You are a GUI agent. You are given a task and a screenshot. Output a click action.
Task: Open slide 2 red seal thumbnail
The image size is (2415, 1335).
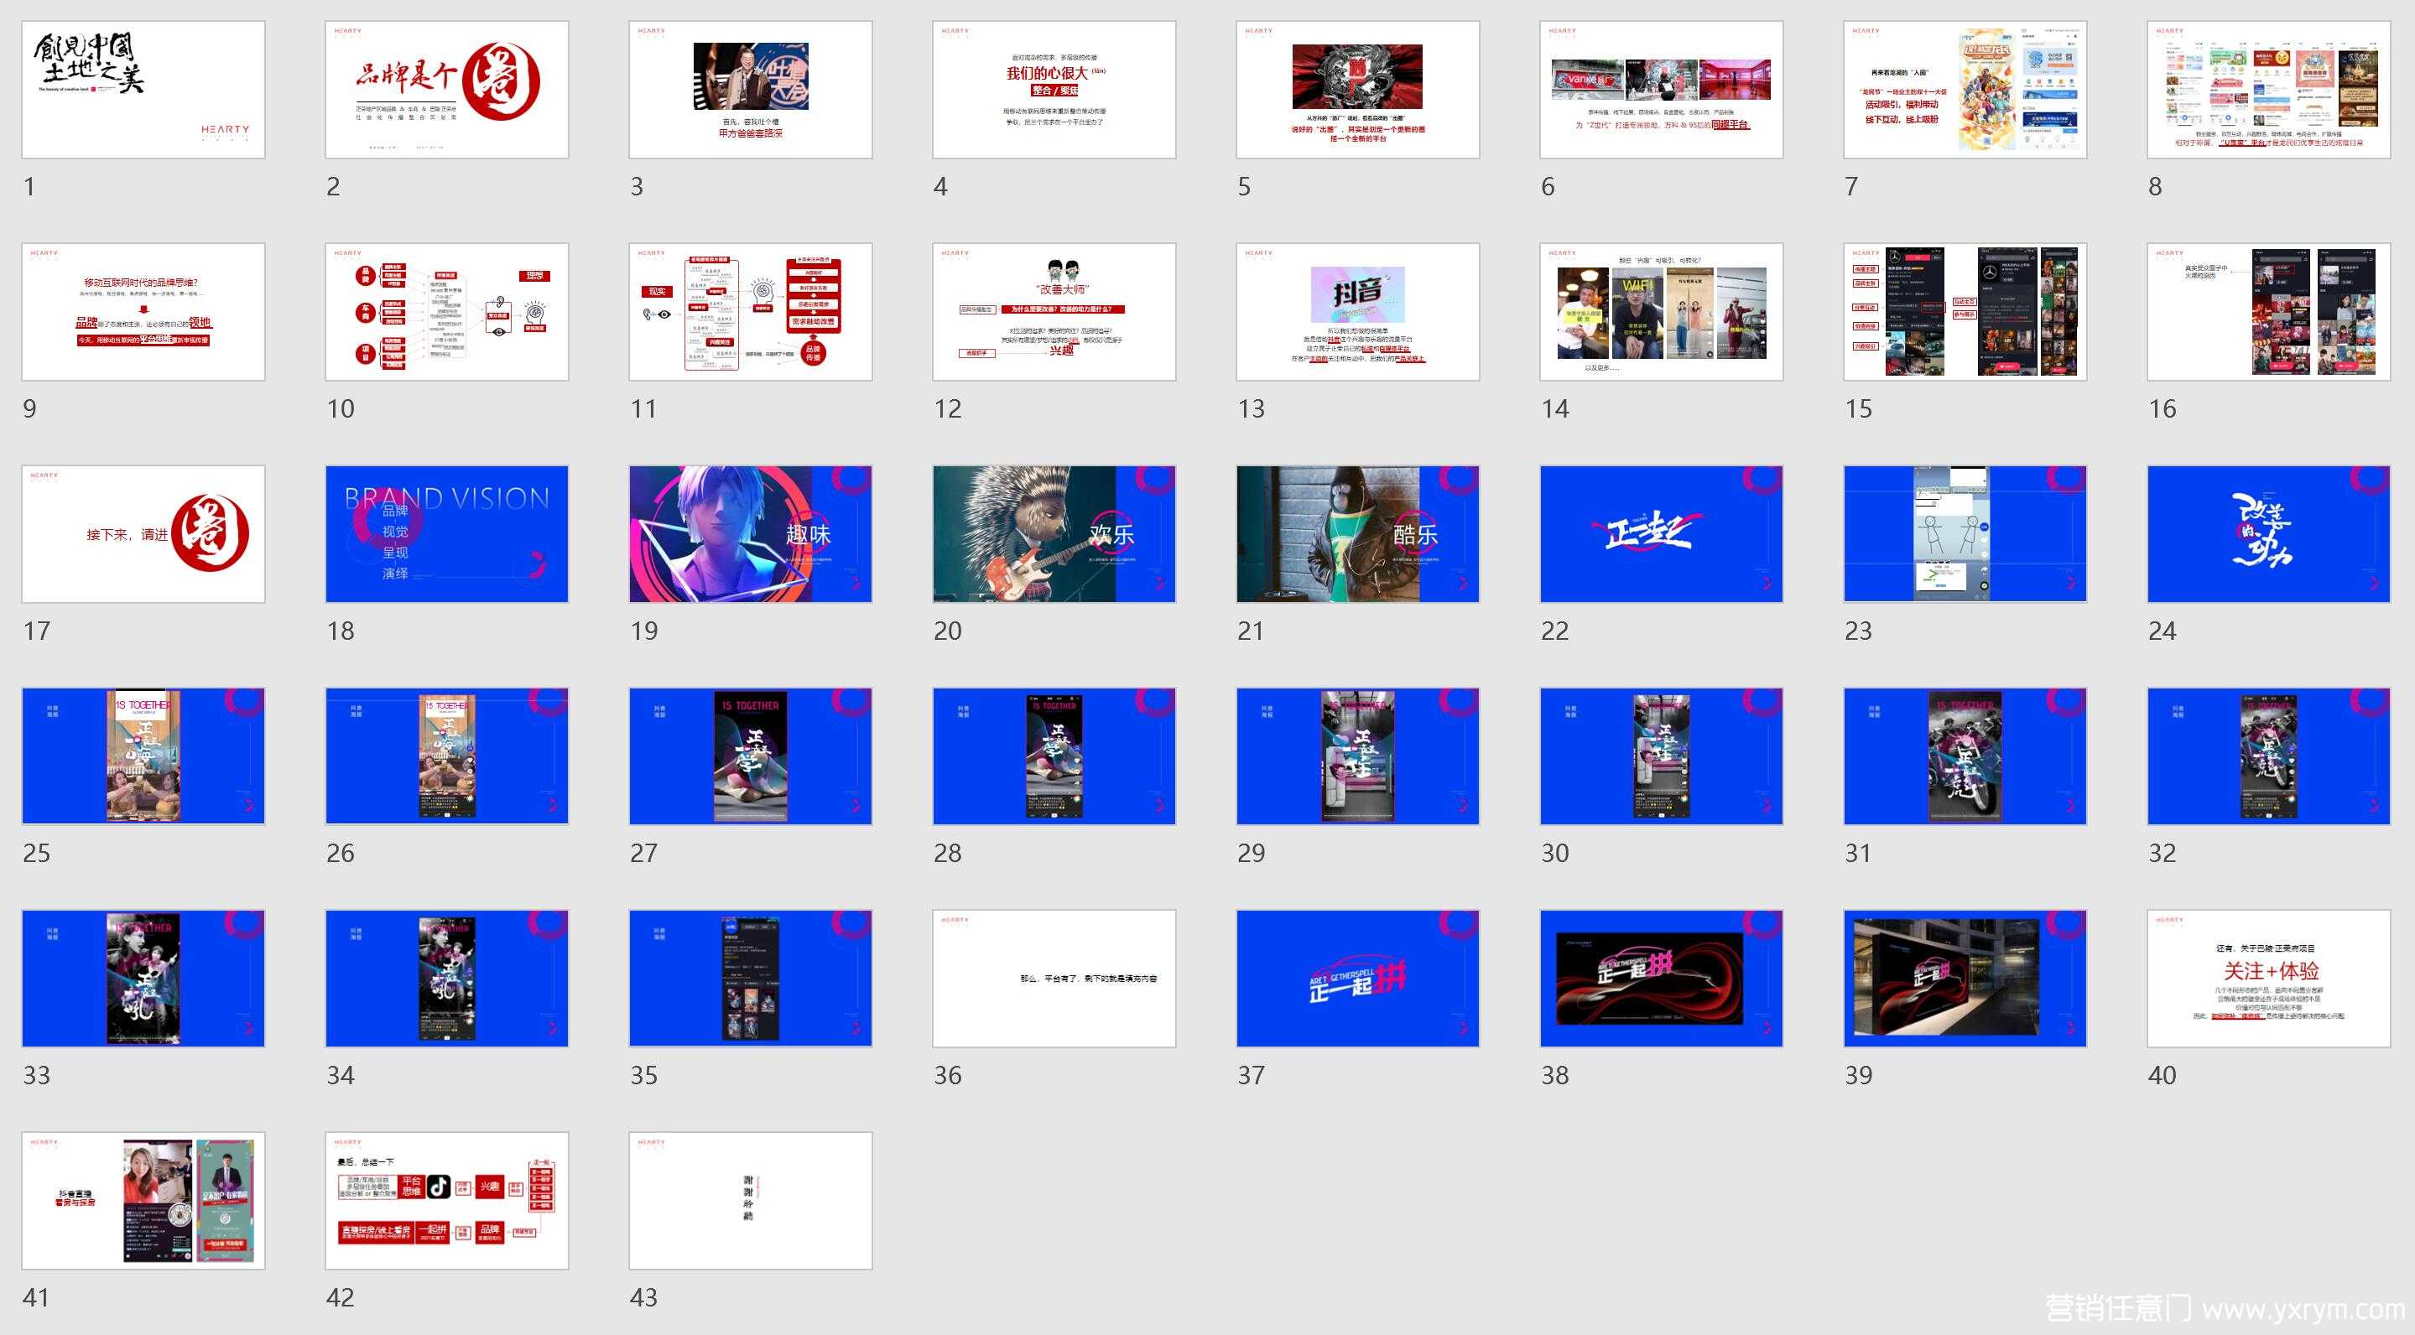[x=447, y=90]
